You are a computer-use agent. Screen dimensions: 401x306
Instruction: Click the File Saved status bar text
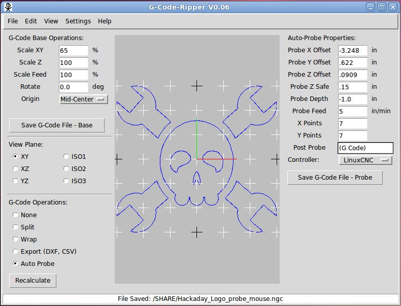coord(200,299)
